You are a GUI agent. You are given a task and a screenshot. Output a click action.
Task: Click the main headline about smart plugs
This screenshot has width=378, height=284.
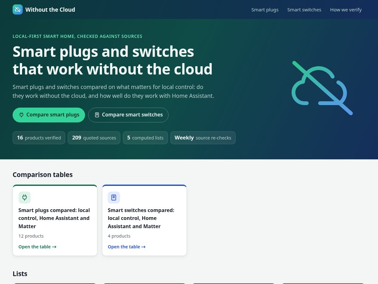[x=112, y=60]
